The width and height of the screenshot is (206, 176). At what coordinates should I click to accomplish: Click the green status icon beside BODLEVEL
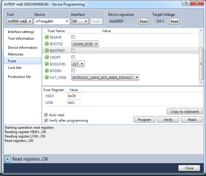(x=47, y=64)
